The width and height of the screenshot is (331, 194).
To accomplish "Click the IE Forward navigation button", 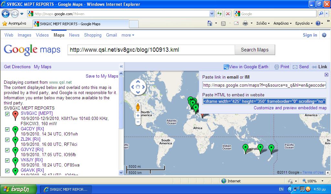I will 15,14.
